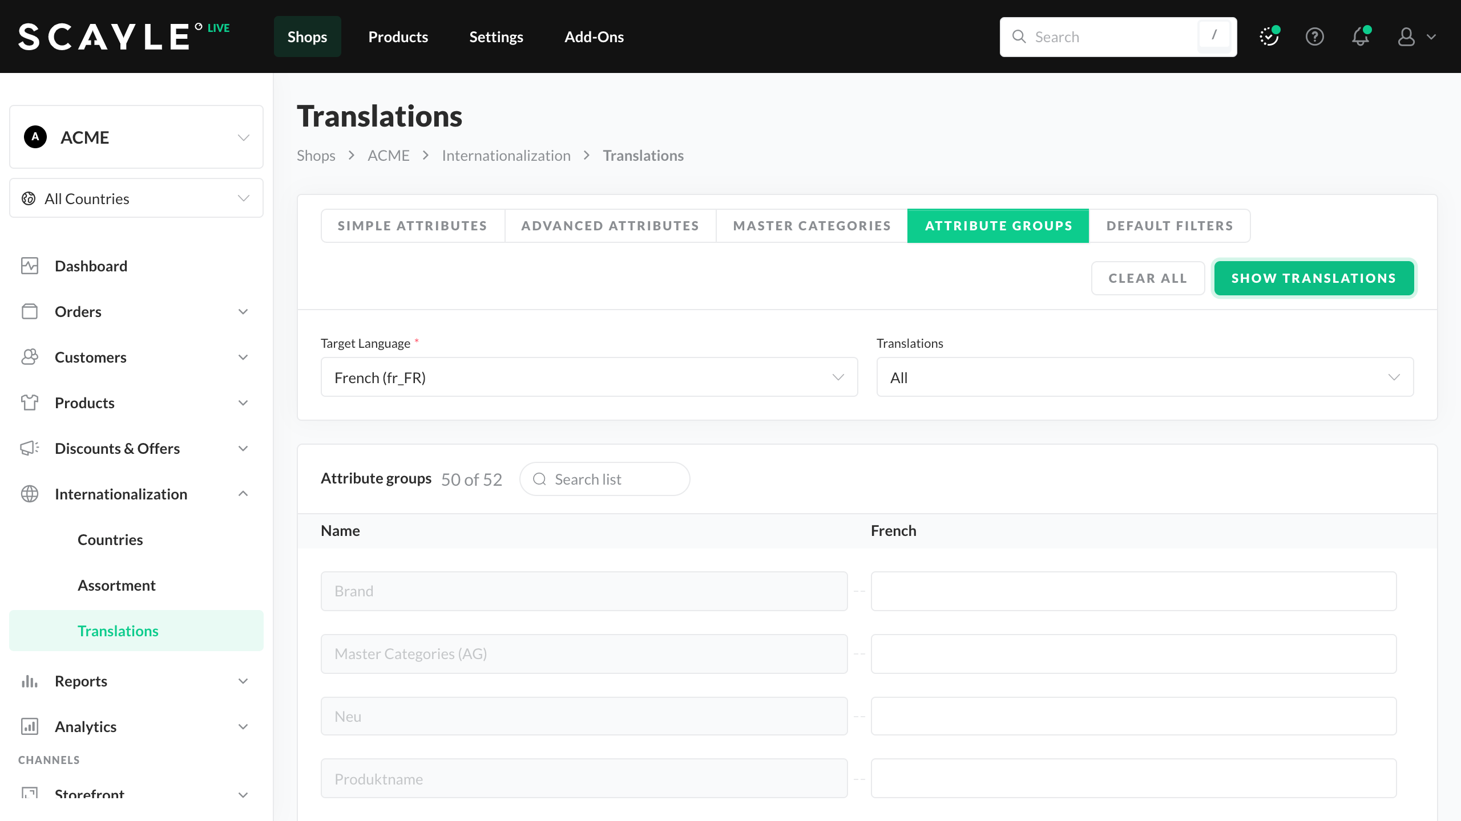Click the Discounts & Offers megaphone icon

click(x=30, y=448)
